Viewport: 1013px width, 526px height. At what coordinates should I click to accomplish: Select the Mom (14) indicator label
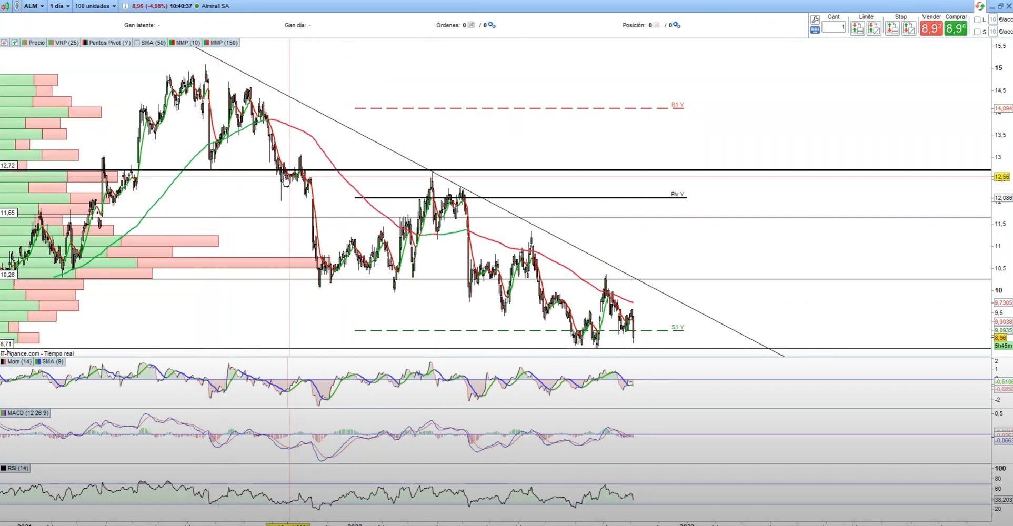pyautogui.click(x=16, y=362)
